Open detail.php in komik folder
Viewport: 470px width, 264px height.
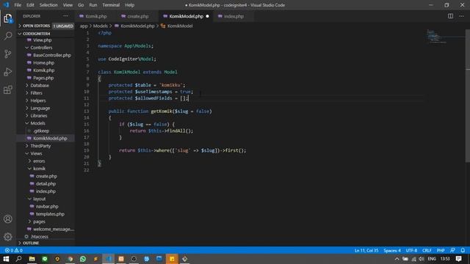46,184
